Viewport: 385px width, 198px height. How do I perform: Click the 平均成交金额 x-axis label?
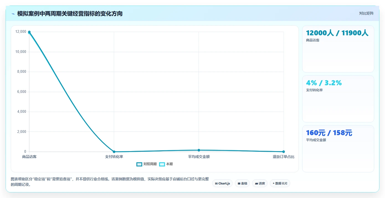199,157
